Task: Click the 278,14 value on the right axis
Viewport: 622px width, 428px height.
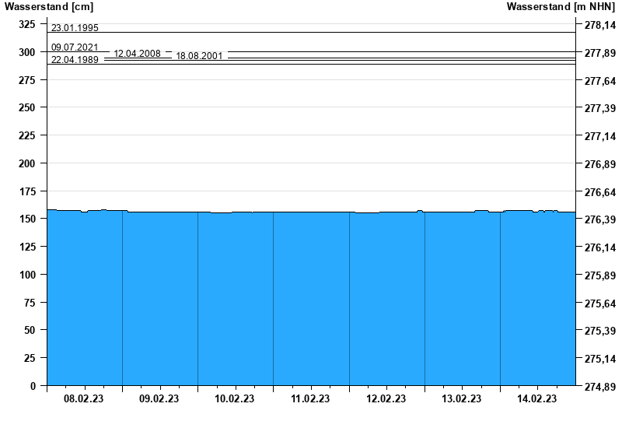Action: tap(599, 25)
